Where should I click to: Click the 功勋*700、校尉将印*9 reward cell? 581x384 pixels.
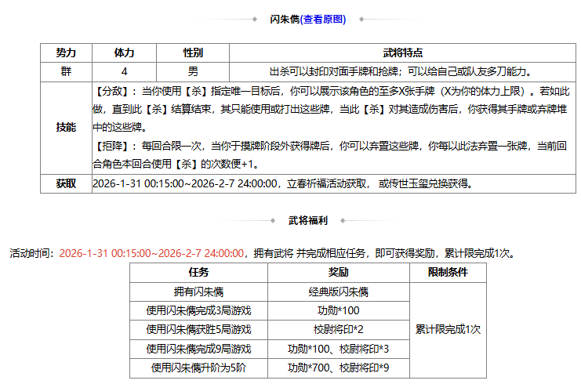click(x=338, y=368)
